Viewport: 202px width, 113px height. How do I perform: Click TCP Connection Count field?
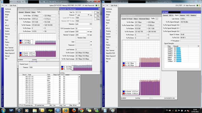tap(84, 28)
